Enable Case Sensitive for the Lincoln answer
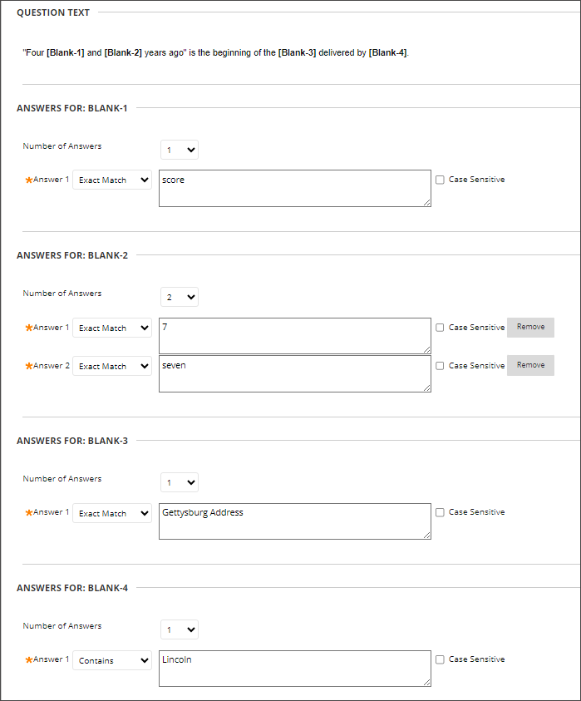This screenshot has height=701, width=581. point(440,659)
